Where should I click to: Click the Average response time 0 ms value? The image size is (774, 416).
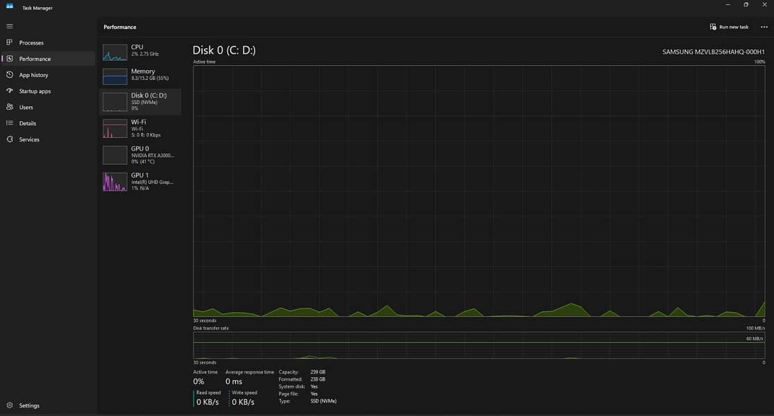[x=234, y=381]
